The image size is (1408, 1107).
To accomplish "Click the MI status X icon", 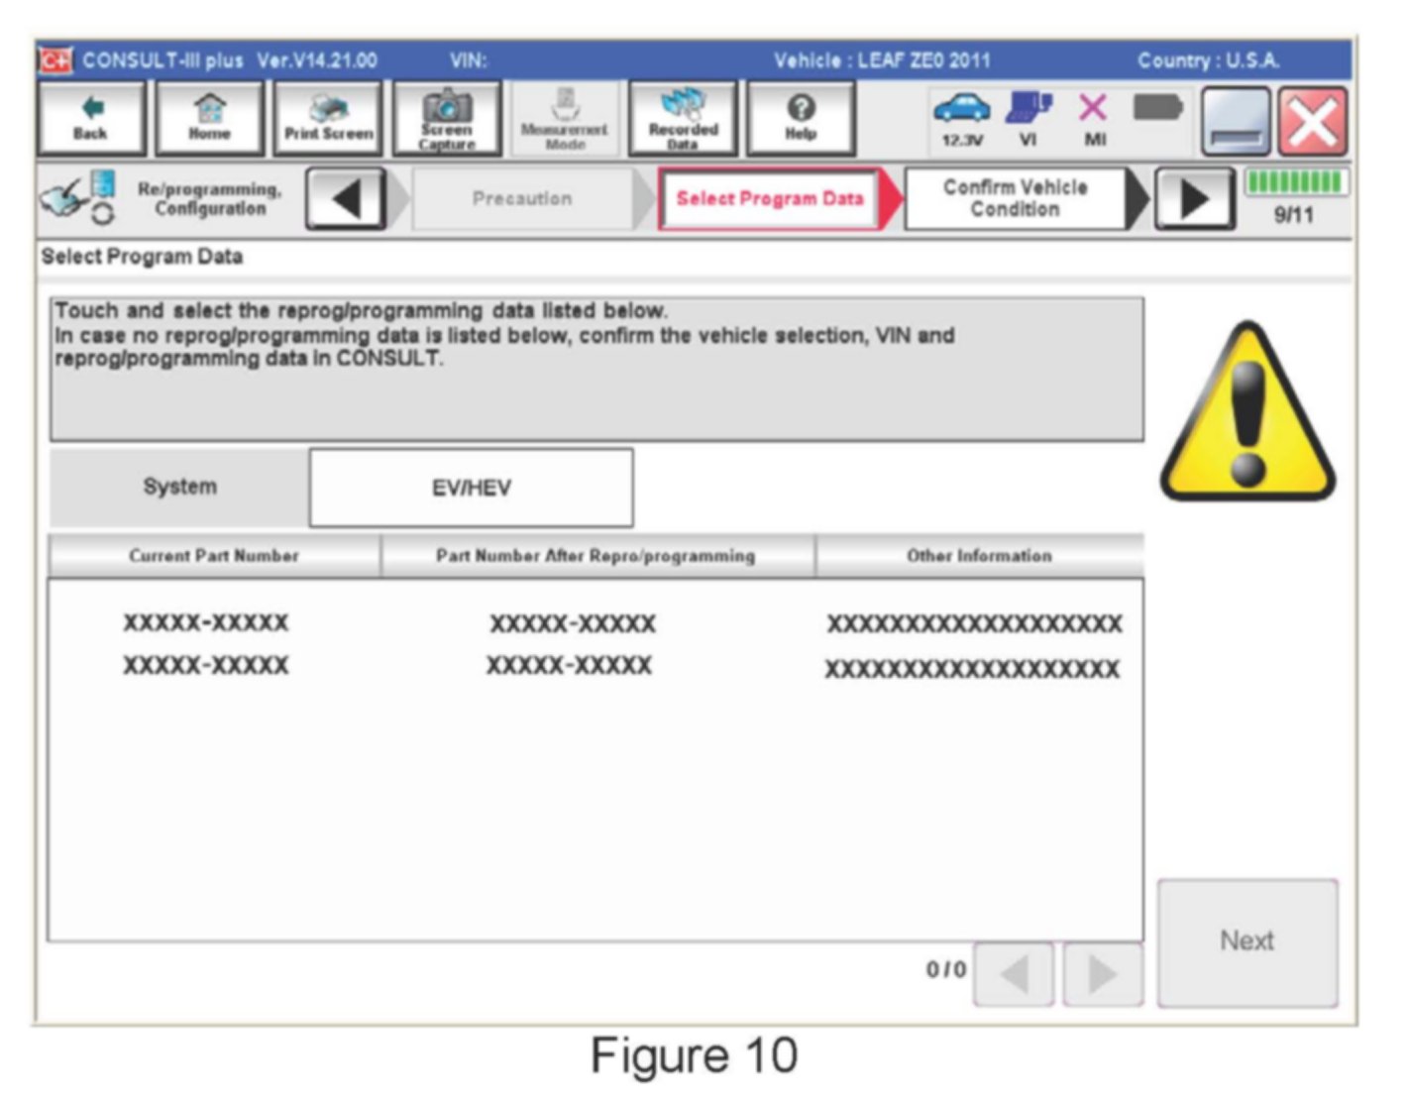I will pos(1094,119).
